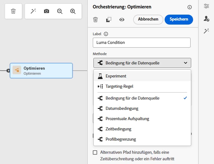Click the canvas trash delete icon

(x=13, y=11)
